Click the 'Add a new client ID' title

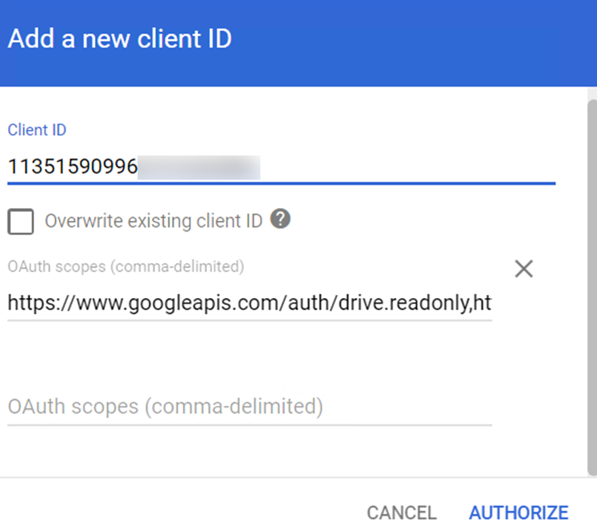119,39
